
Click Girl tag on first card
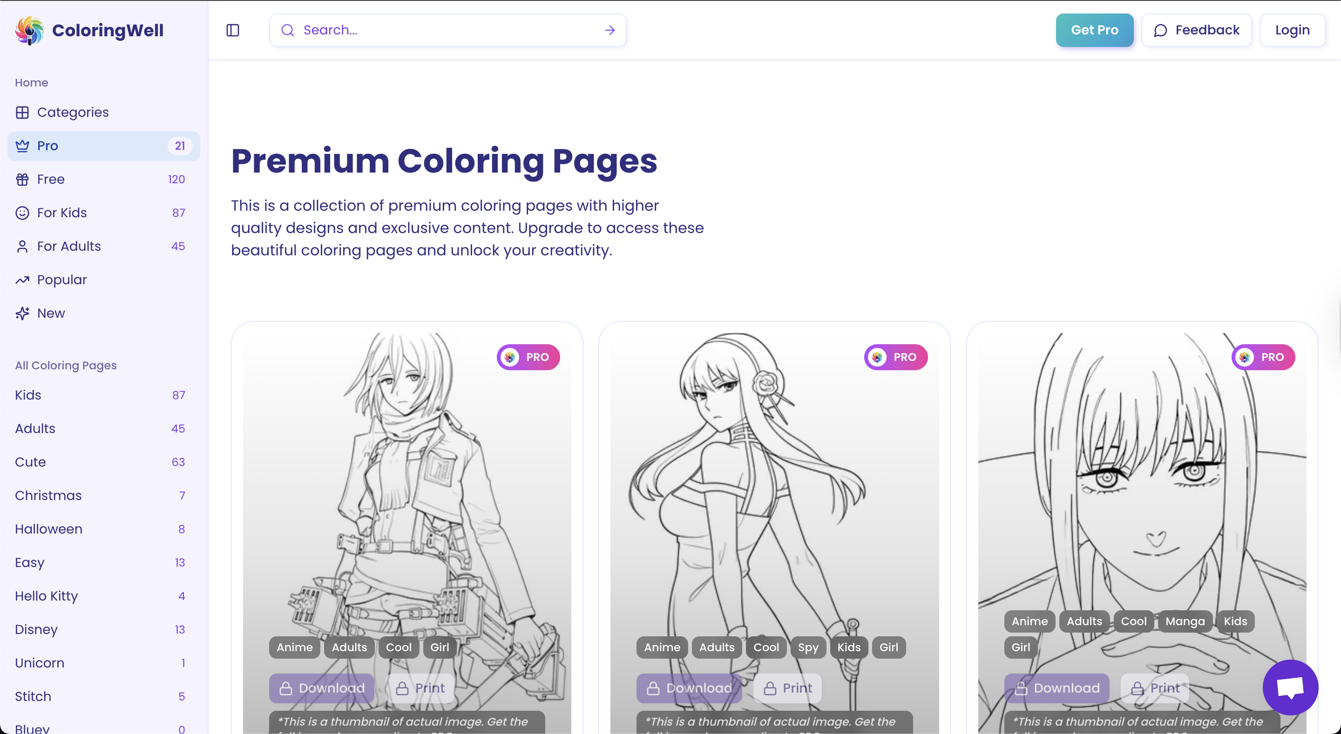click(440, 647)
